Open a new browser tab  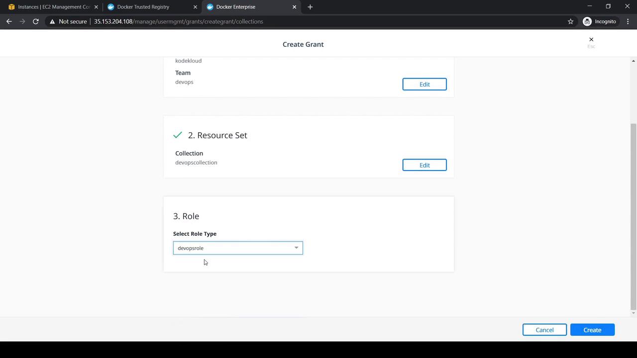[310, 7]
